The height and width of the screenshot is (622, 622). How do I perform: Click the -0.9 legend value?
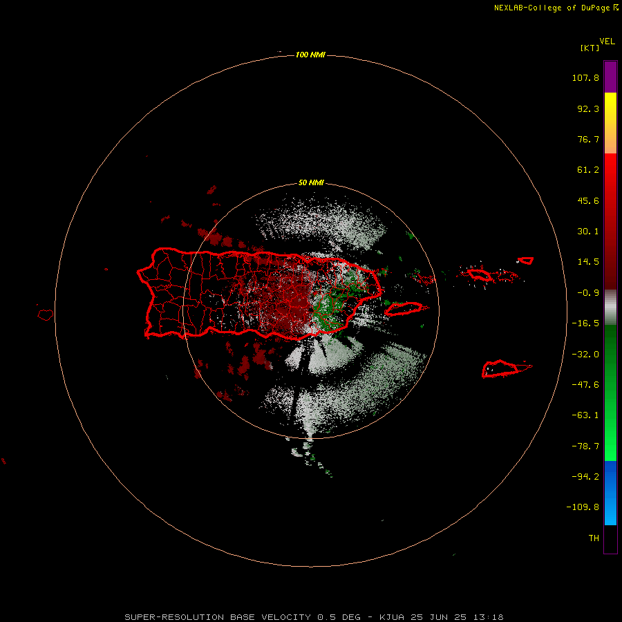tap(588, 293)
